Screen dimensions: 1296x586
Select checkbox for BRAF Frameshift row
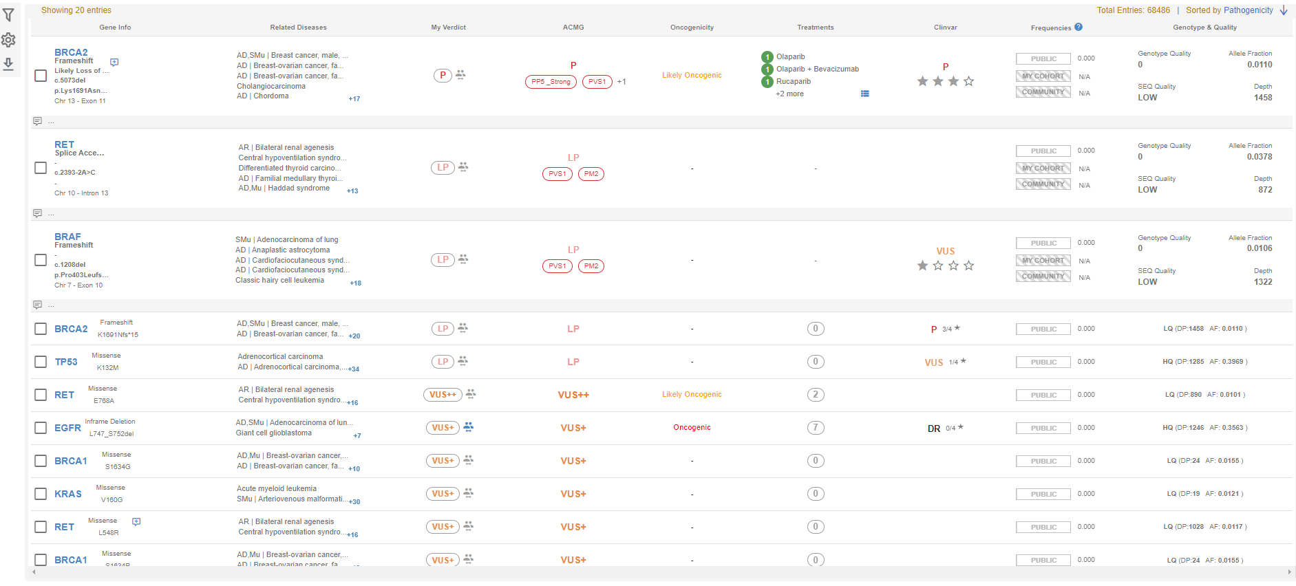(41, 260)
